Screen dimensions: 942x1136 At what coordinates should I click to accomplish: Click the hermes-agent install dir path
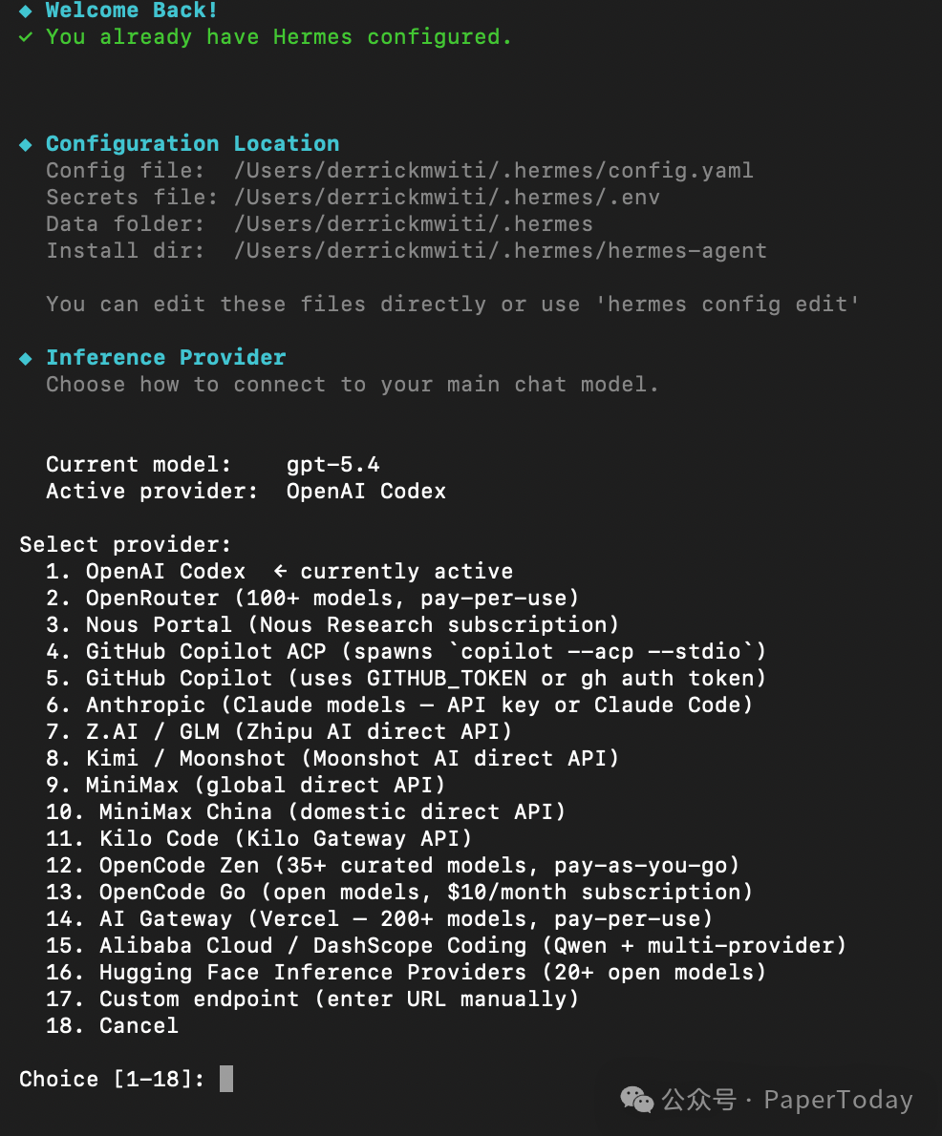click(x=500, y=251)
